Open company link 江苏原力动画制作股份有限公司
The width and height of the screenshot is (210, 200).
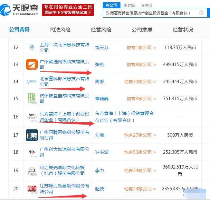(x=64, y=189)
